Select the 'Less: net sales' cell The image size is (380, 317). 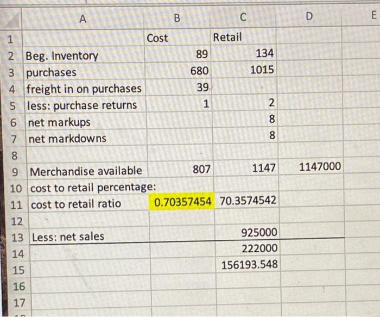tap(90, 237)
